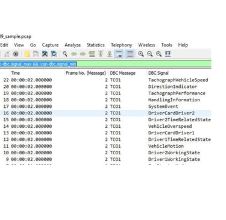
Task: Select the Driver1WorkingState signal row
Action: click(x=105, y=159)
